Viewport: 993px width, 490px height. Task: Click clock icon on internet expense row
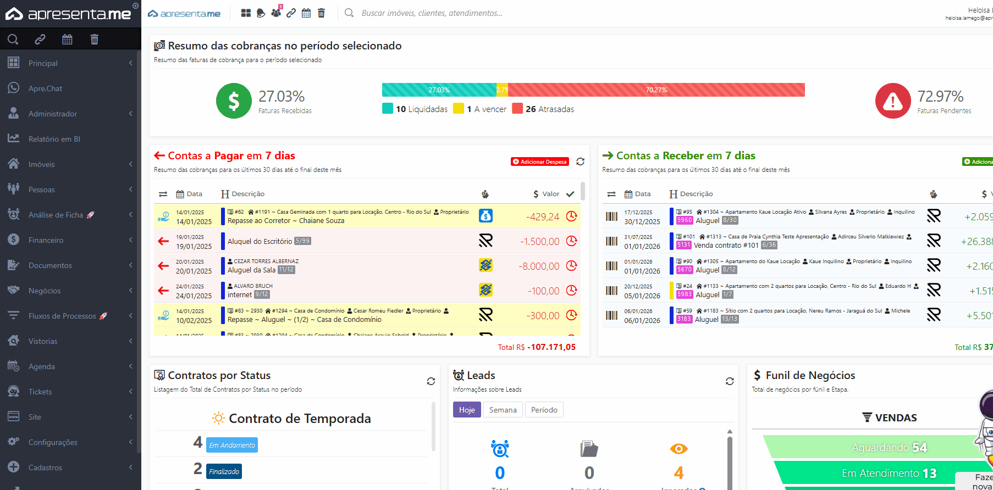click(x=572, y=290)
